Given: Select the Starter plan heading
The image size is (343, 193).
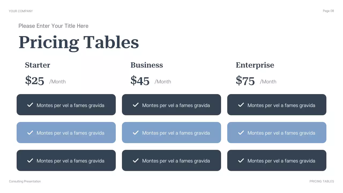Looking at the screenshot, I should coord(38,65).
